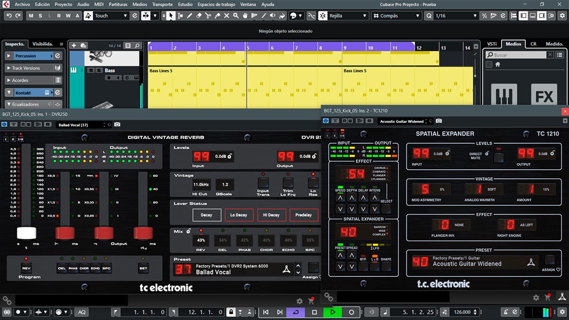Select the Range Selection tool

coord(180,16)
